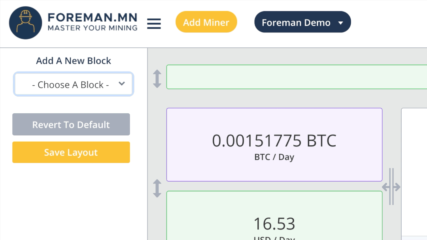
Task: Click the vertical move handle beside USD/Day block
Action: 157,188
